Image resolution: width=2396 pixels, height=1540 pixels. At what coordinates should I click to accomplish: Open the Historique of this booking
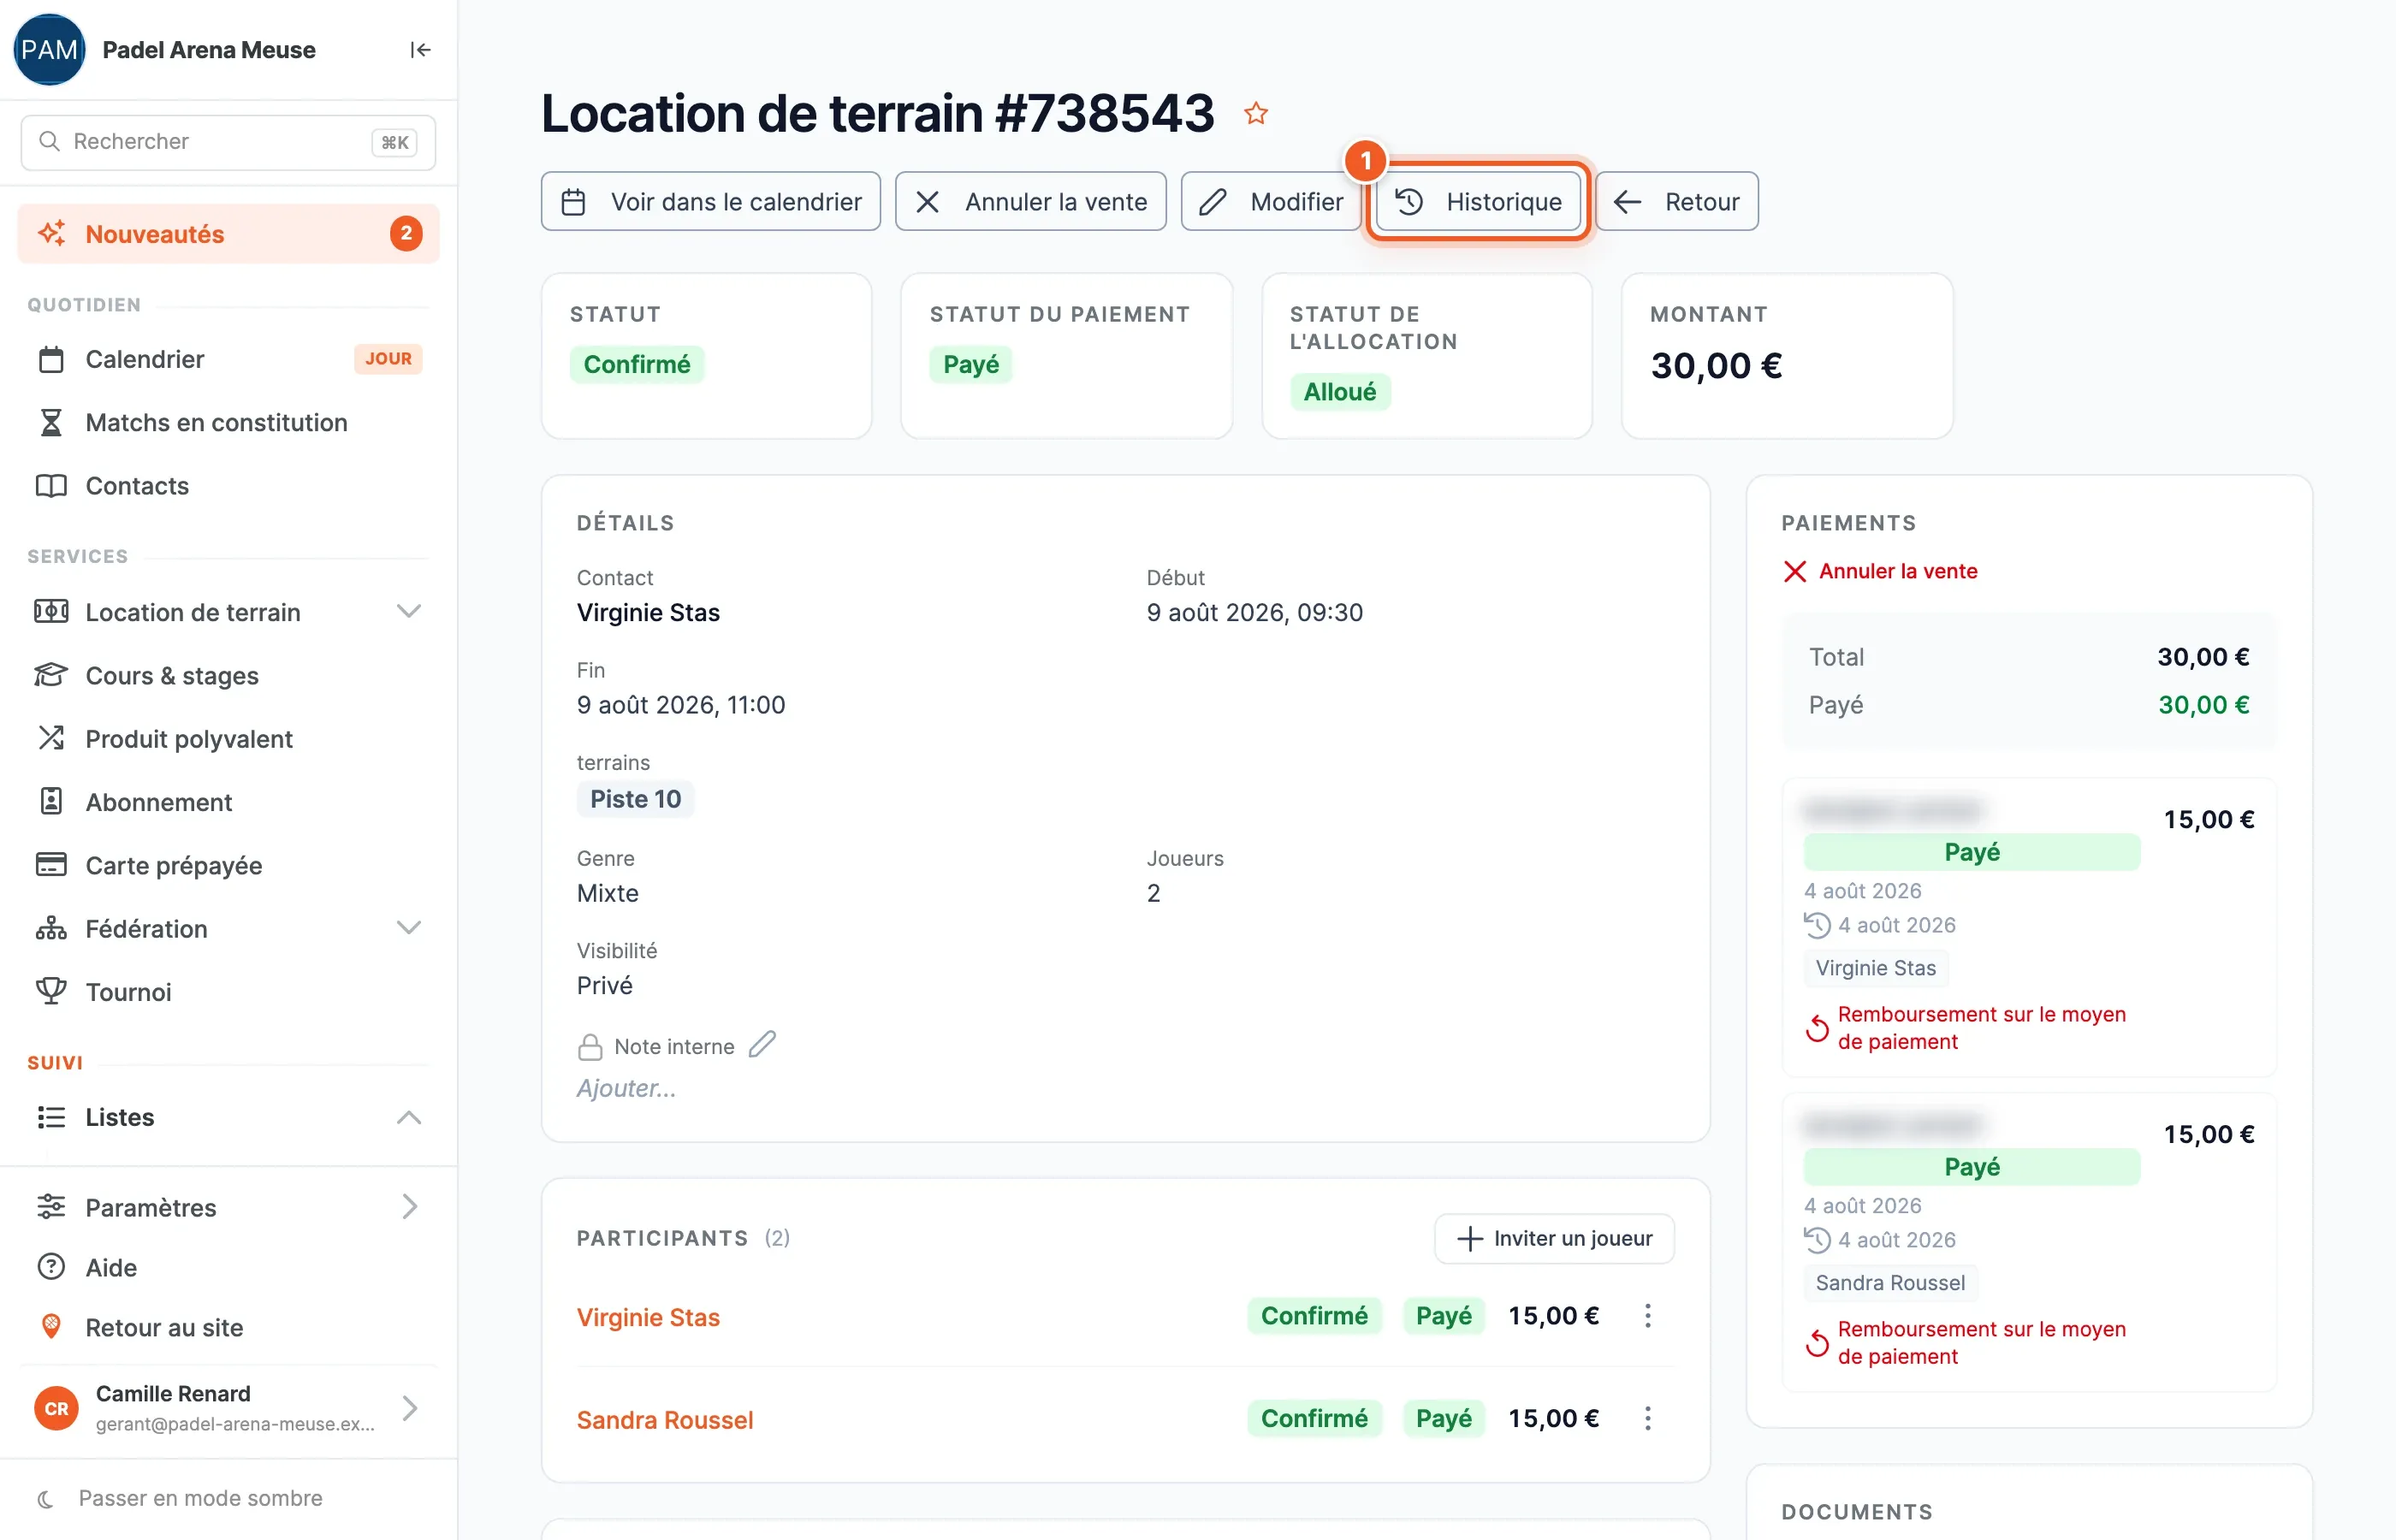[1478, 202]
